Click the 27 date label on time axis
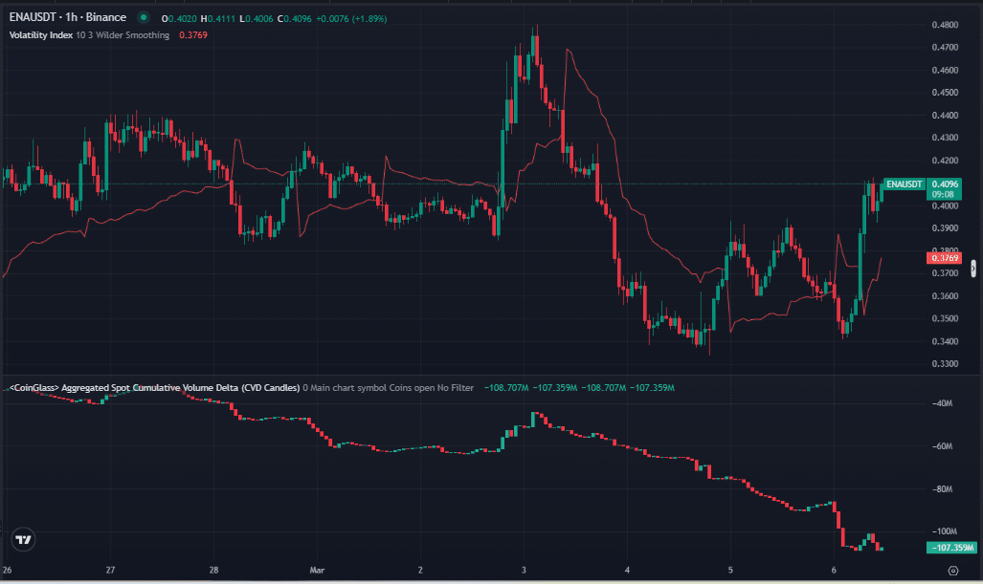 111,570
